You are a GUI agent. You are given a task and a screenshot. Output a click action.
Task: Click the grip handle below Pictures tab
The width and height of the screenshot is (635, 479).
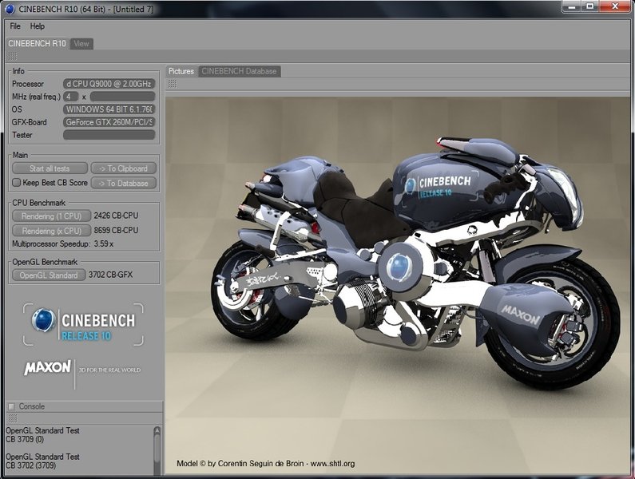pyautogui.click(x=173, y=83)
